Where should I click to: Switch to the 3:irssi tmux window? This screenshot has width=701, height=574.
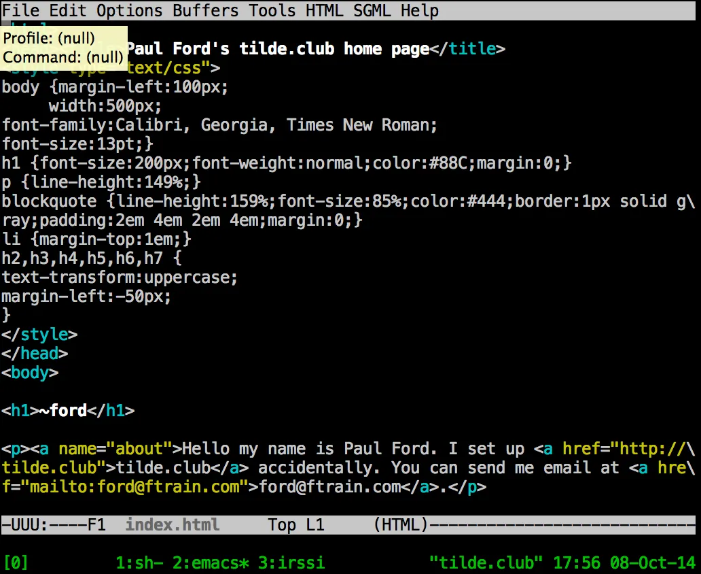click(x=291, y=562)
